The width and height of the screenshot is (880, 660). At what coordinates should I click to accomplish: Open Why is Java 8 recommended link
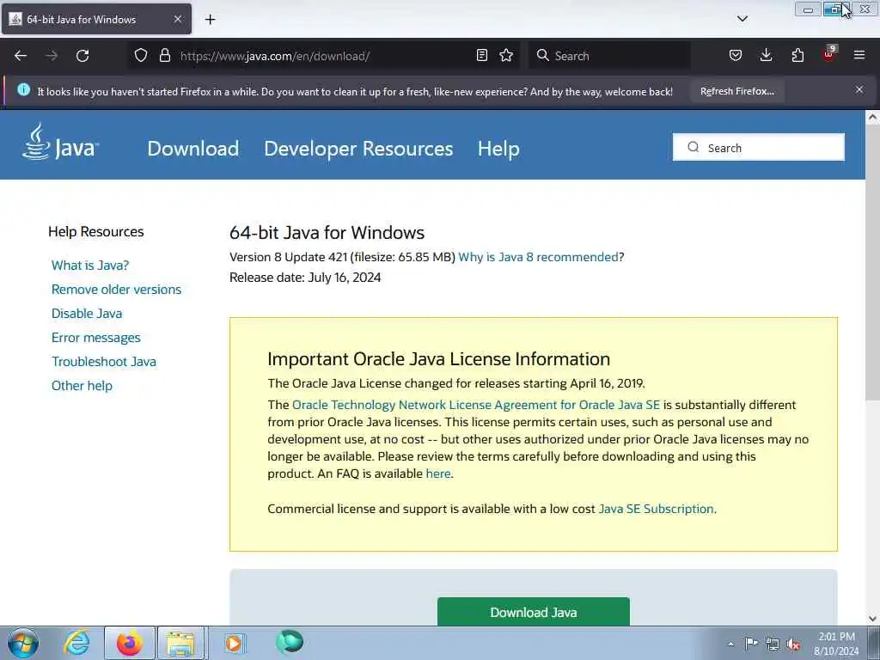click(x=538, y=257)
